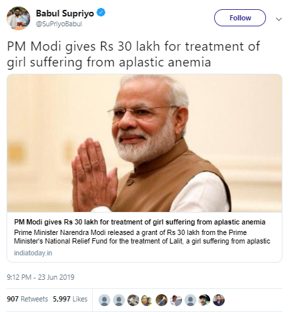The width and height of the screenshot is (289, 312).
Task: Follow Babul Supriyo
Action: pyautogui.click(x=240, y=18)
